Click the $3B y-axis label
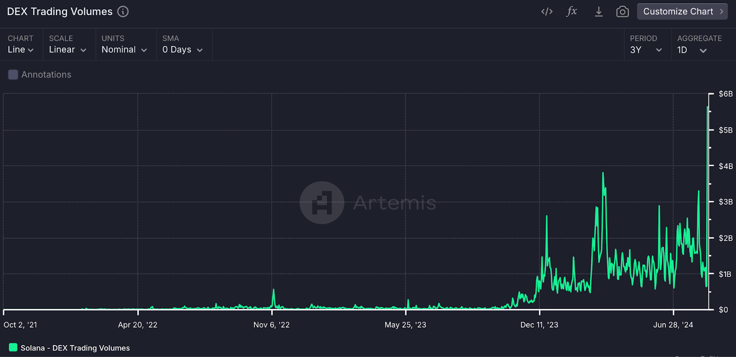This screenshot has width=736, height=357. (725, 202)
